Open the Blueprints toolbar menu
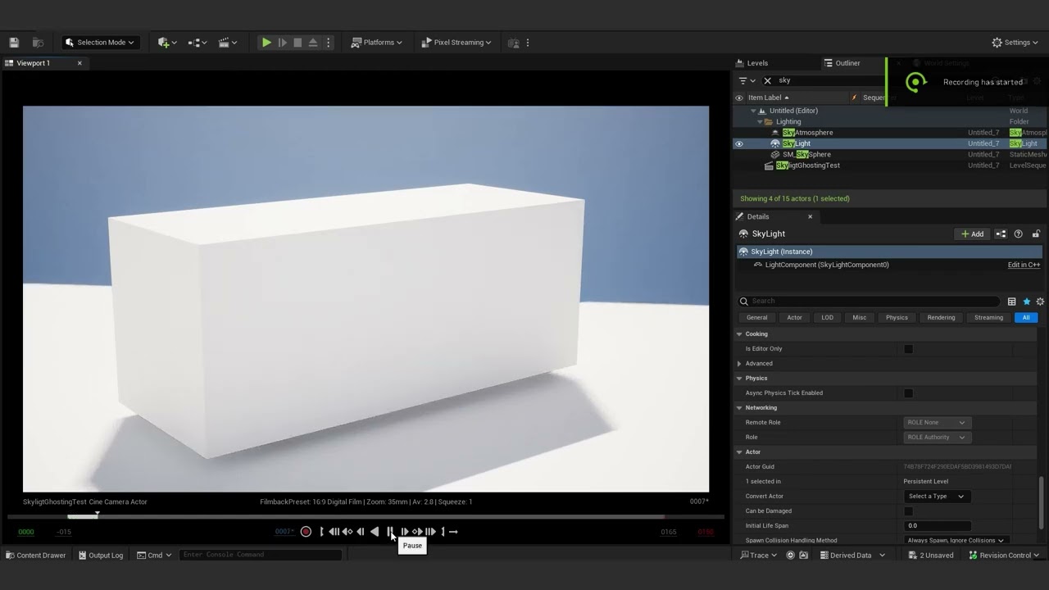Screen dimensions: 1049x590 click(197, 43)
